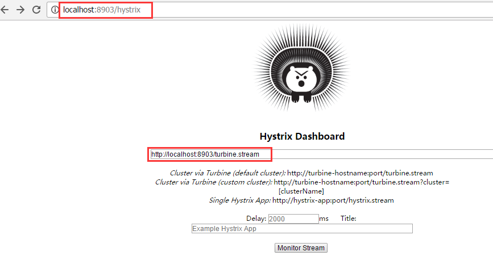Click 'Cluster via Turbine (custom cluster):' label

pyautogui.click(x=213, y=182)
